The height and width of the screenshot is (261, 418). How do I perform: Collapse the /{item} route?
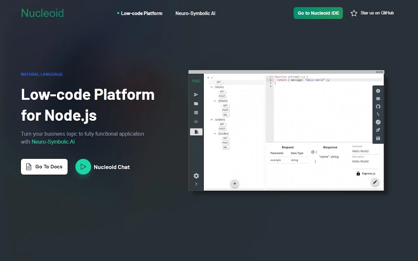coord(215,101)
